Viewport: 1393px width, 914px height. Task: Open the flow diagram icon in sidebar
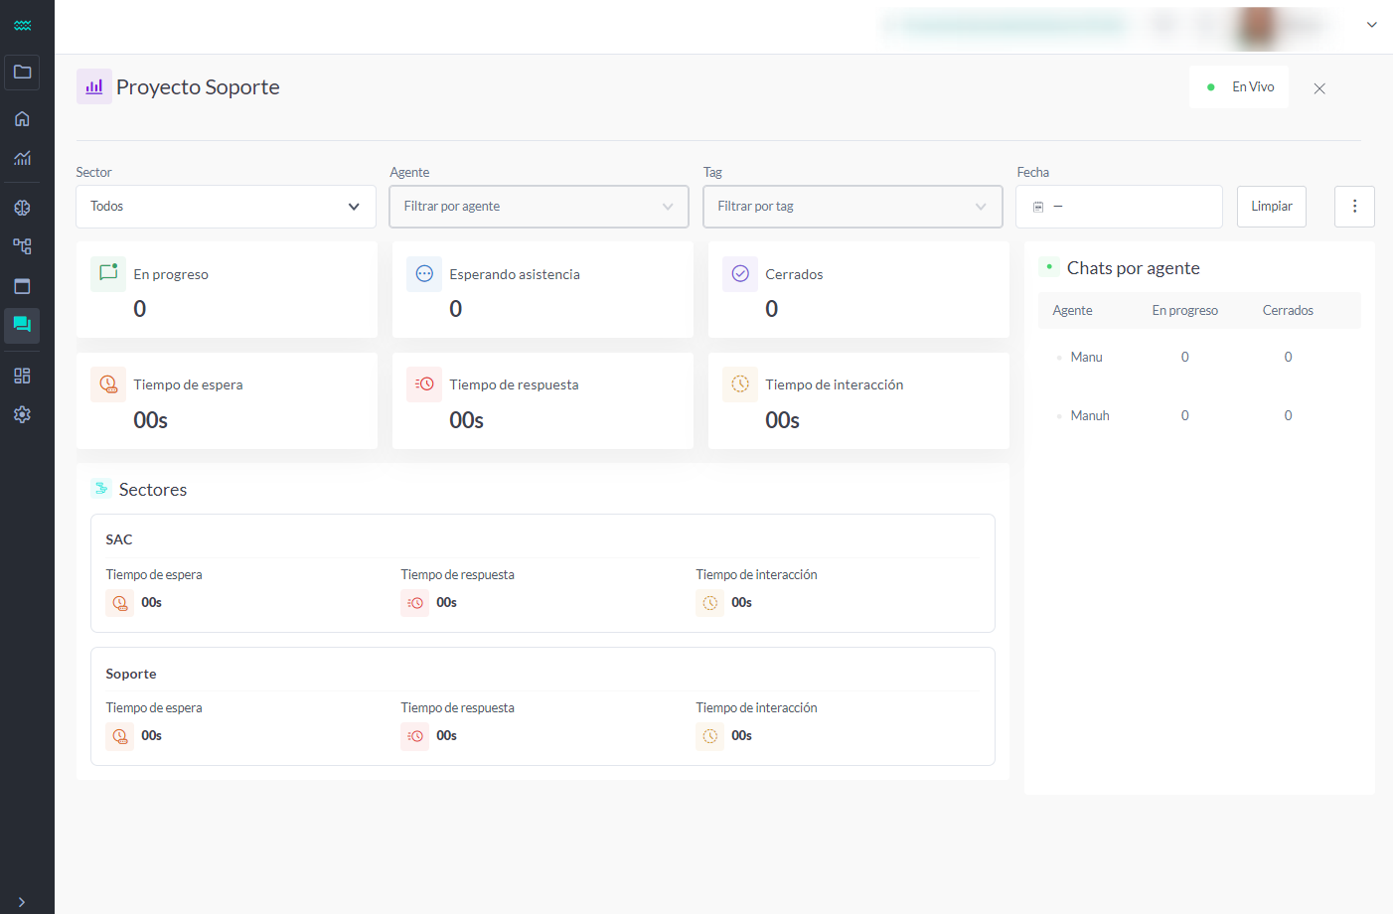pyautogui.click(x=22, y=246)
